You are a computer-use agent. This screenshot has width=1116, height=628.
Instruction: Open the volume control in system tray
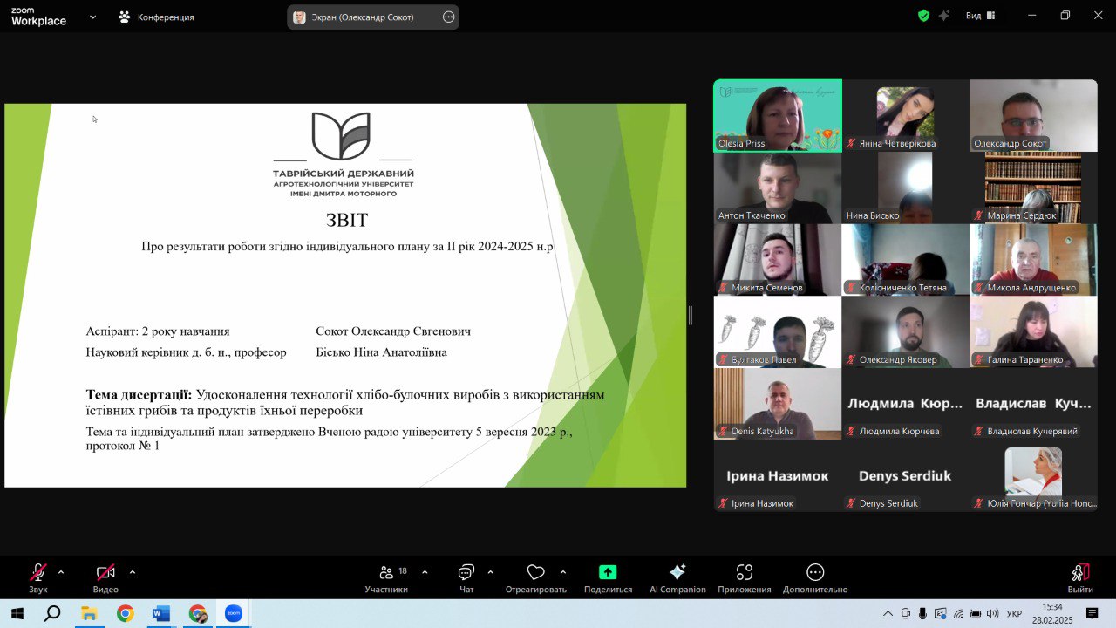coord(992,614)
